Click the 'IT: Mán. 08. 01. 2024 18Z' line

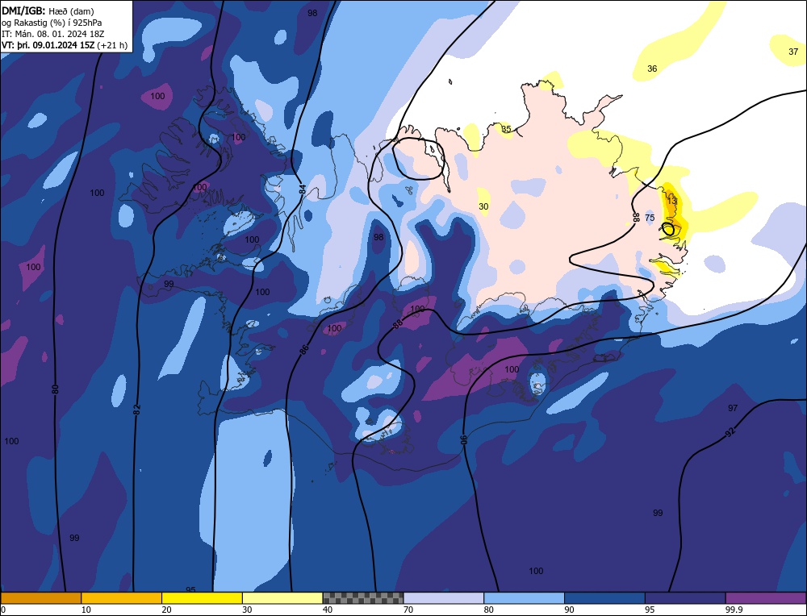[x=53, y=34]
